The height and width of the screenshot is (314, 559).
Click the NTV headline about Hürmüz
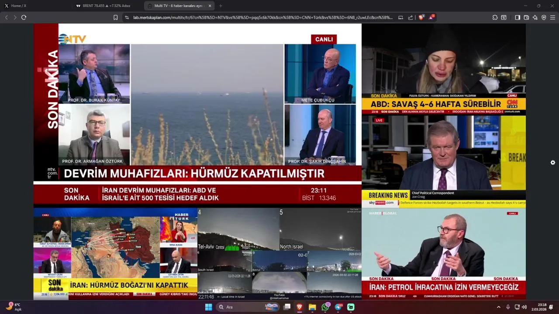click(x=194, y=174)
